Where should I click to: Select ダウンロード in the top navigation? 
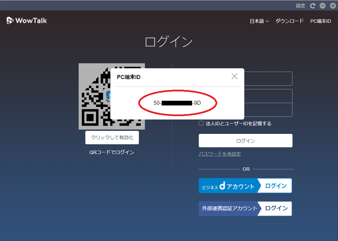[x=289, y=21]
